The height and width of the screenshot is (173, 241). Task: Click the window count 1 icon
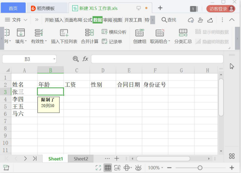[x=194, y=9]
